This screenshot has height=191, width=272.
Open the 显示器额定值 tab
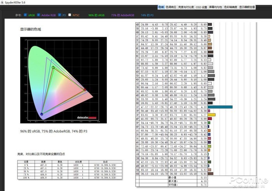[247, 7]
